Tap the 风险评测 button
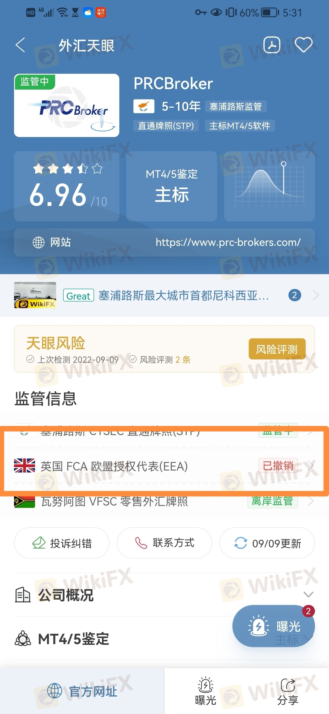The height and width of the screenshot is (714, 329). pyautogui.click(x=277, y=349)
